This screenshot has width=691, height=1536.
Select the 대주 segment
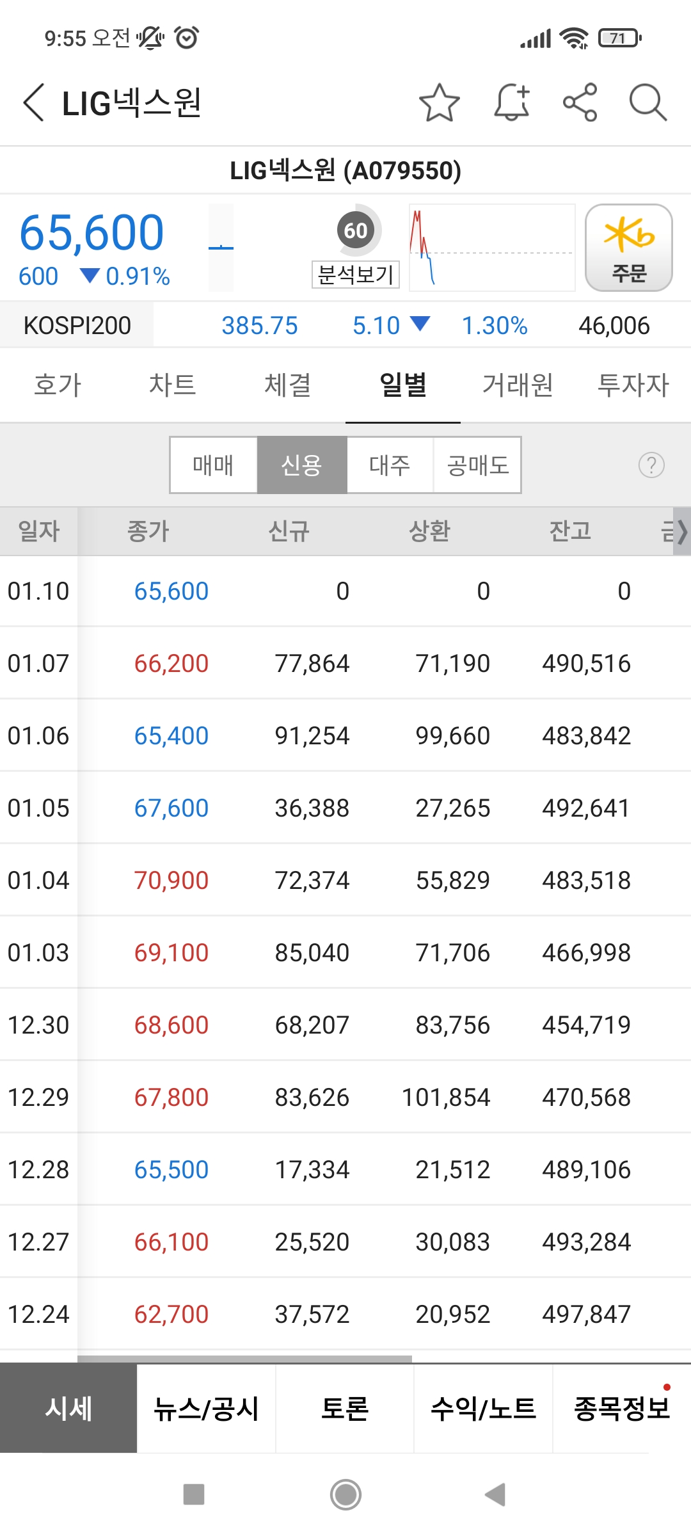point(390,465)
